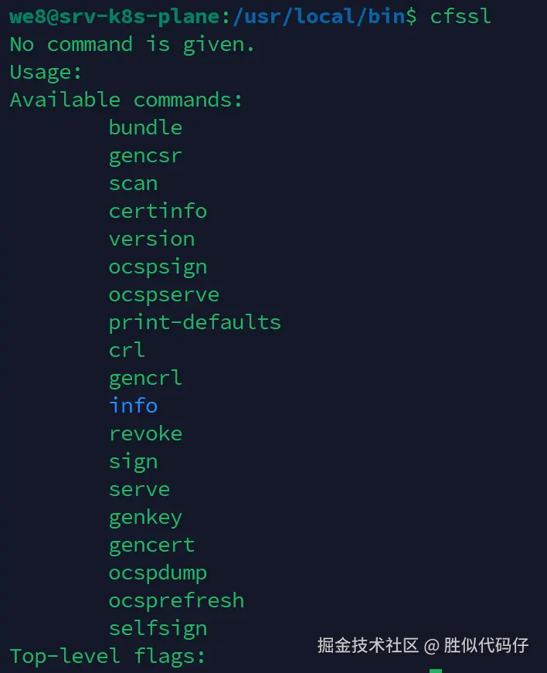Screen dimensions: 547x673
Task: Click the 'gencert' command text
Action: [x=151, y=545]
